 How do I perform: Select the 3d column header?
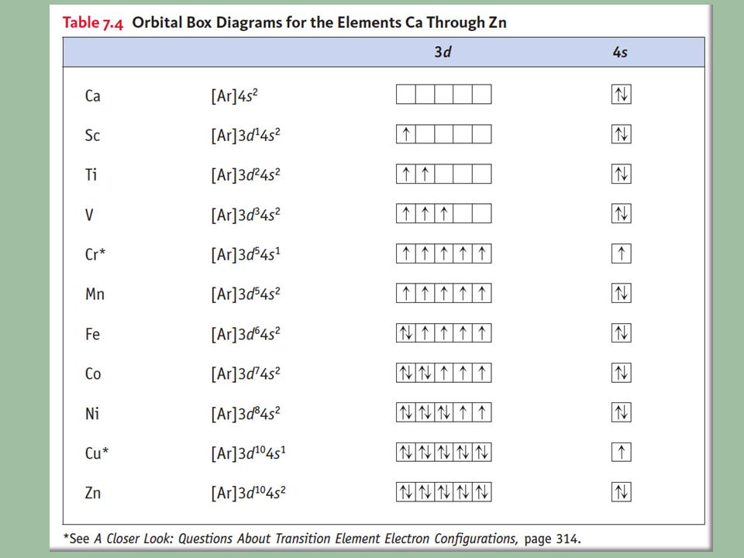(x=443, y=52)
